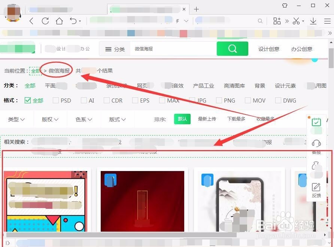
Task: Click the money-bag icon in right sidebar
Action: coord(316,166)
